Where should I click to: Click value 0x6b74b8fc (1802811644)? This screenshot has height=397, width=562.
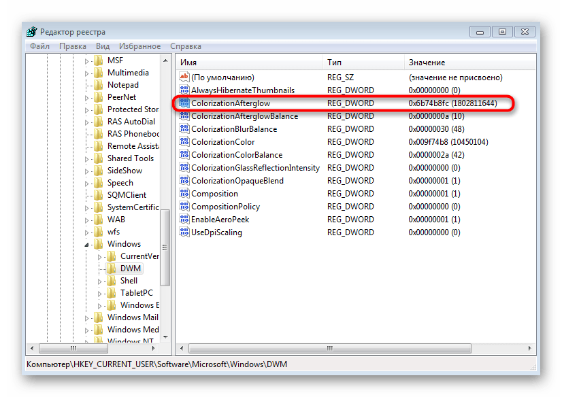(452, 103)
